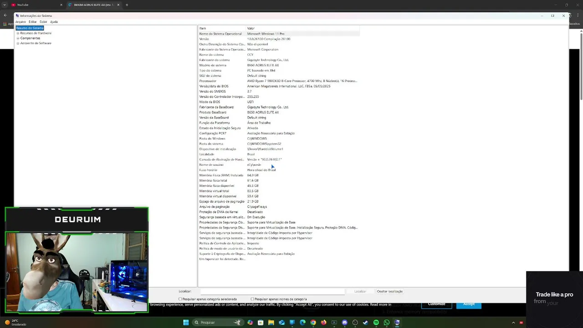The height and width of the screenshot is (328, 583).
Task: Select the Modelo do sistema row
Action: point(279,65)
